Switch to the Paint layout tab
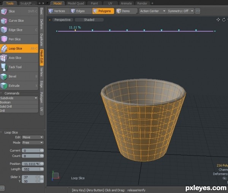The image size is (228, 193). point(94,3)
